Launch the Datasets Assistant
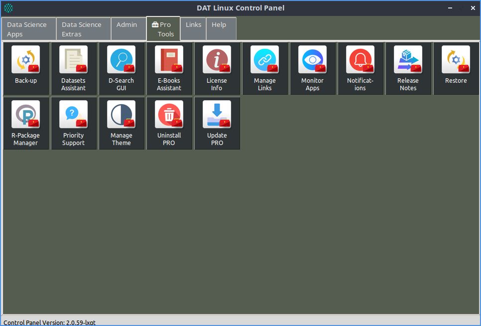The image size is (481, 326). pyautogui.click(x=74, y=68)
